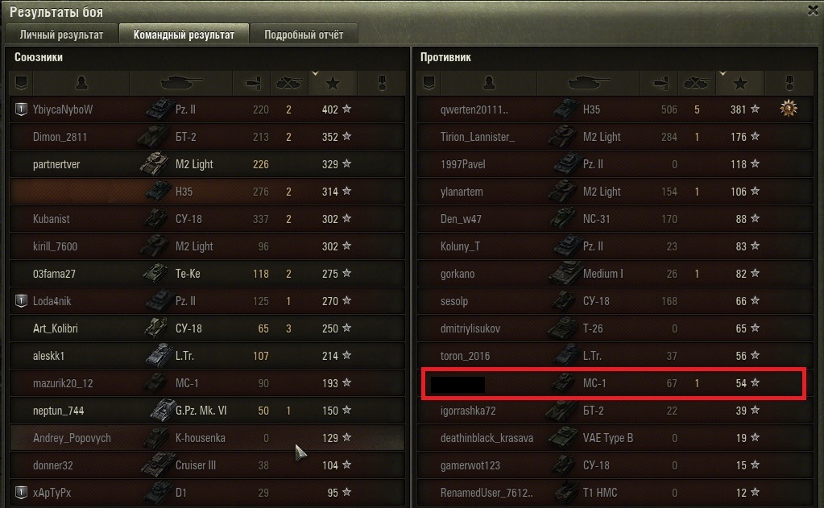Switch to Личный результат tab
824x508 pixels.
click(x=61, y=35)
